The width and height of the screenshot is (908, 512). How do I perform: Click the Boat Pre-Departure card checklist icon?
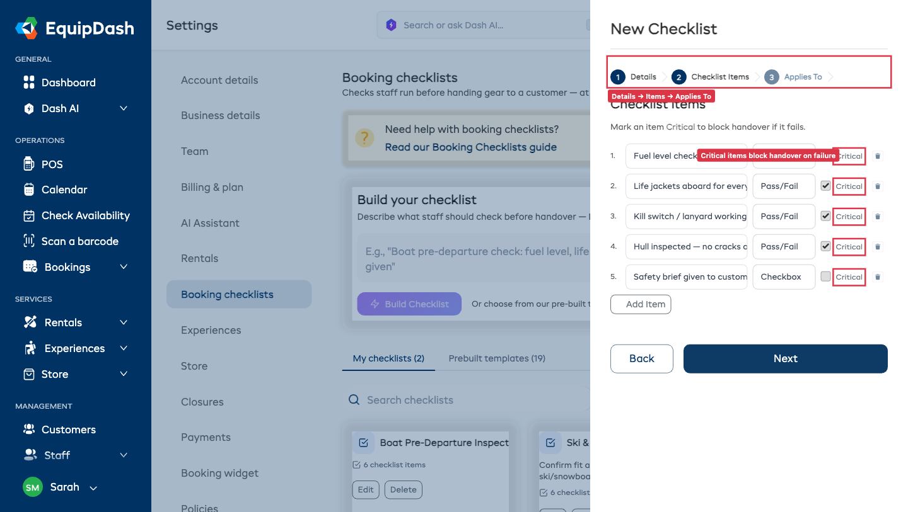click(363, 443)
